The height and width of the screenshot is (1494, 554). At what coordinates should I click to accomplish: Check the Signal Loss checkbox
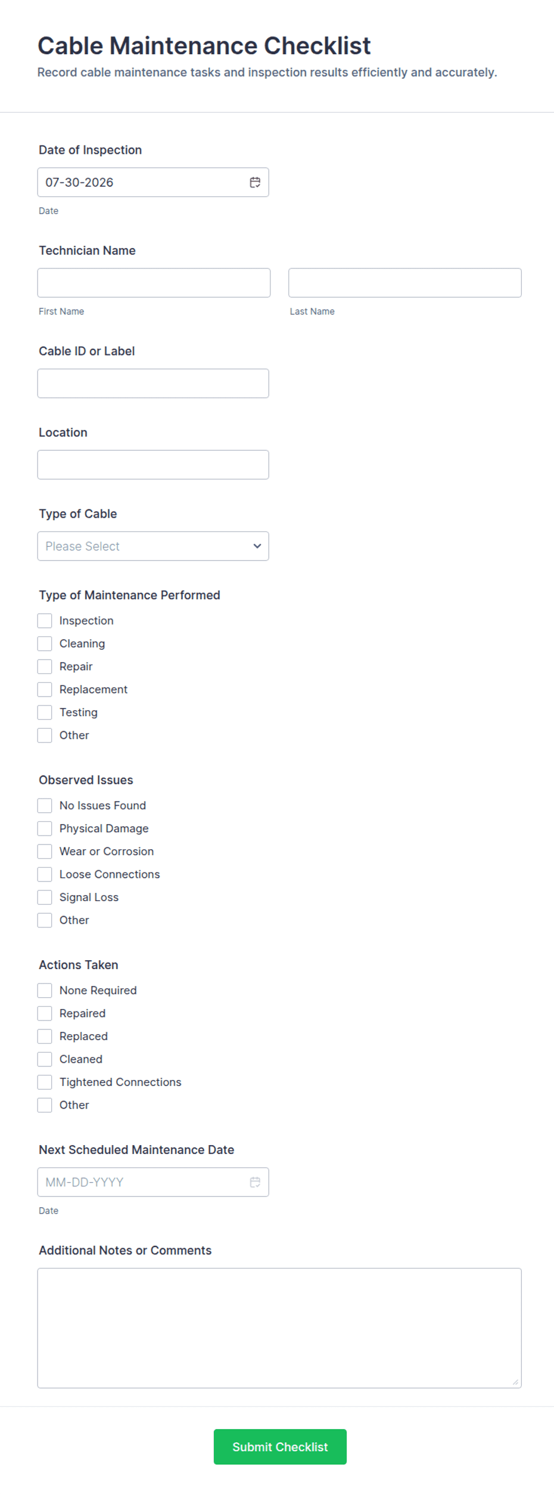coord(45,898)
